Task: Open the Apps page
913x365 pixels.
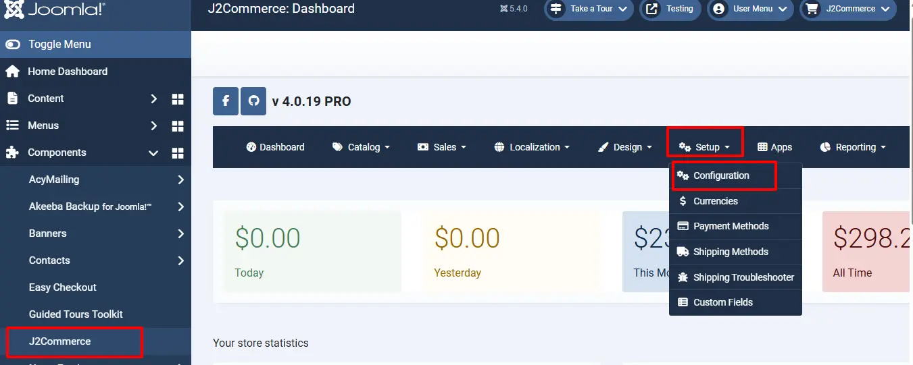Action: [774, 147]
